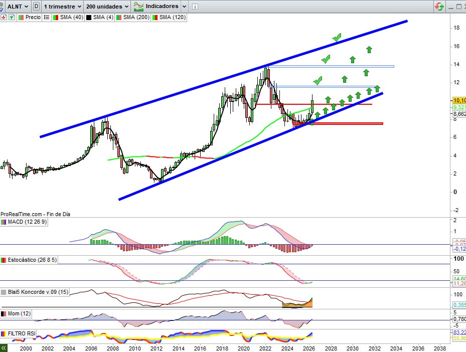Click the 2026 label on time axis
The image size is (466, 352).
(x=309, y=348)
